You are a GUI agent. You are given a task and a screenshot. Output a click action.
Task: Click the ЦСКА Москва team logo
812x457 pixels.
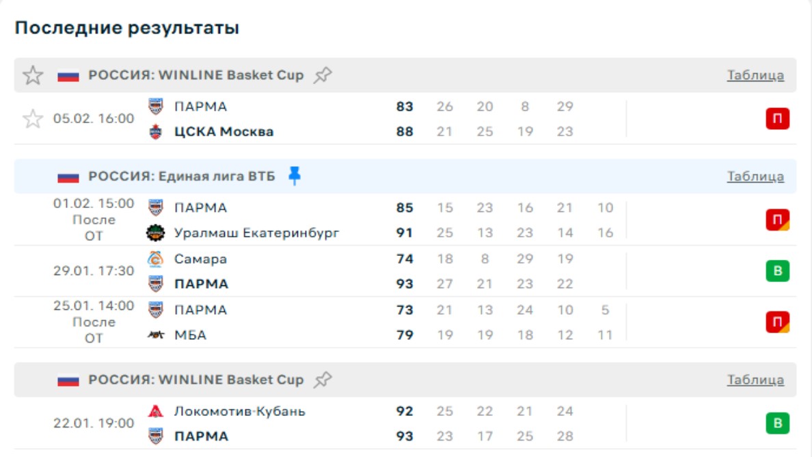pos(156,132)
